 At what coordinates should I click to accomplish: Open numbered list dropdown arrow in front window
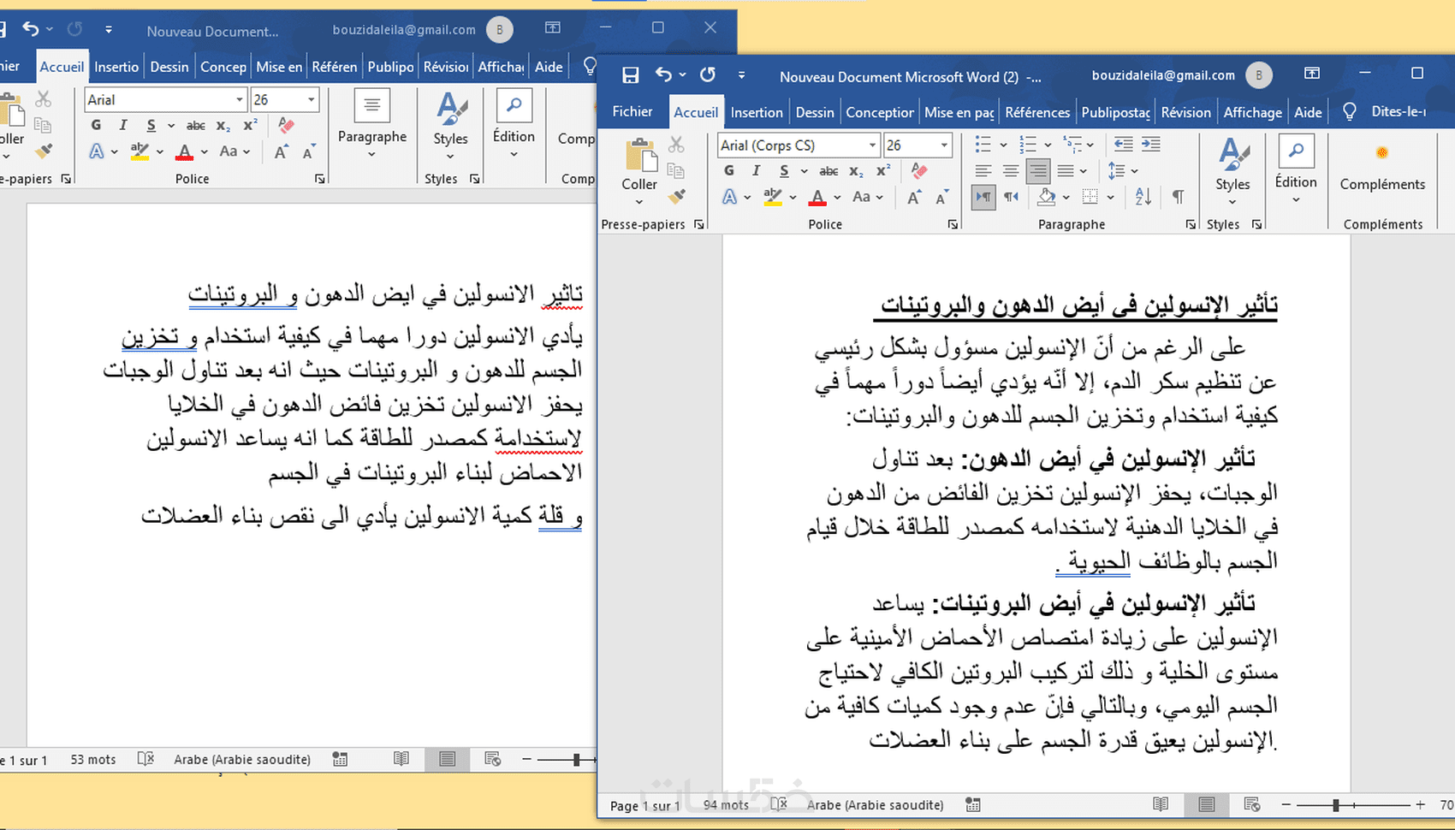point(1048,145)
